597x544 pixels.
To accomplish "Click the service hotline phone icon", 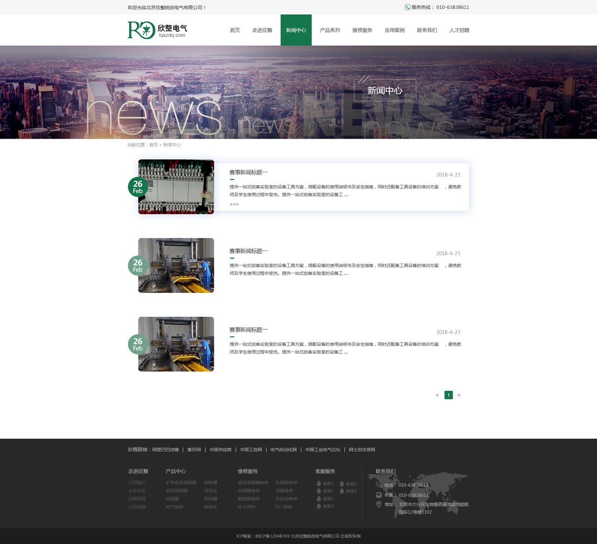I will [407, 7].
